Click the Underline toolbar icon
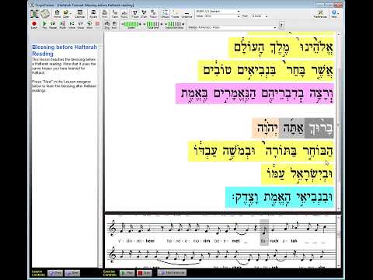The width and height of the screenshot is (373, 280). pos(186,14)
